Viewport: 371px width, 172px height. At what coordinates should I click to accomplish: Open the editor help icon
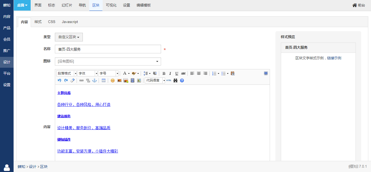click(182, 80)
